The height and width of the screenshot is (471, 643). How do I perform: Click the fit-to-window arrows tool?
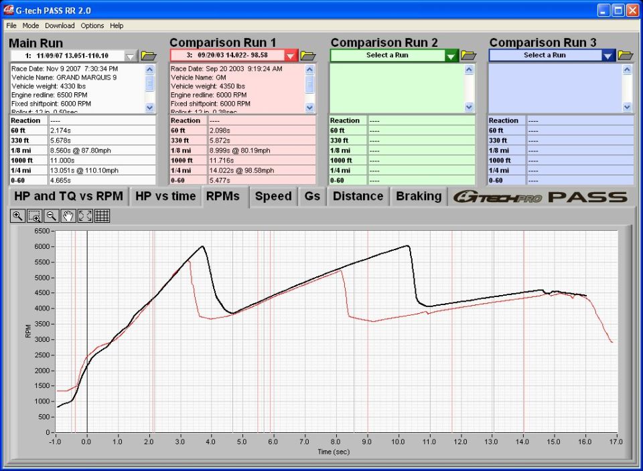85,216
